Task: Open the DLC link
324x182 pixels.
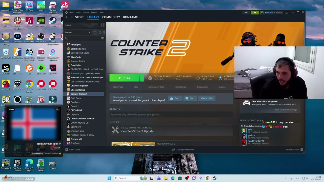Action: pos(136,87)
